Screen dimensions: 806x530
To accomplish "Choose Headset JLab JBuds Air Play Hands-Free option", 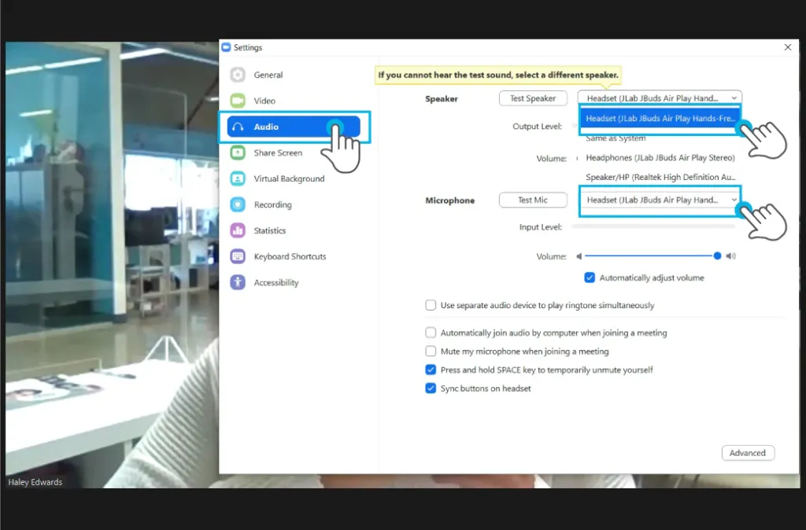I will click(x=660, y=119).
